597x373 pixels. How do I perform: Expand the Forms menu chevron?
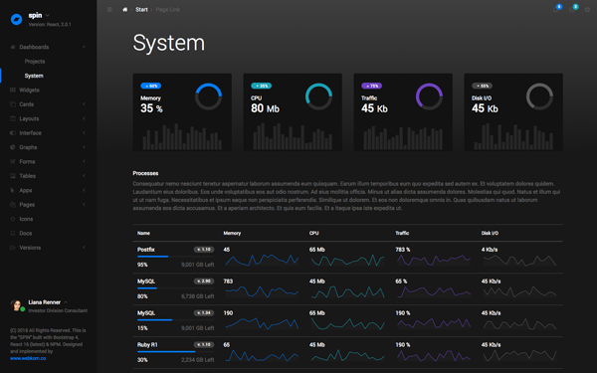click(x=84, y=161)
